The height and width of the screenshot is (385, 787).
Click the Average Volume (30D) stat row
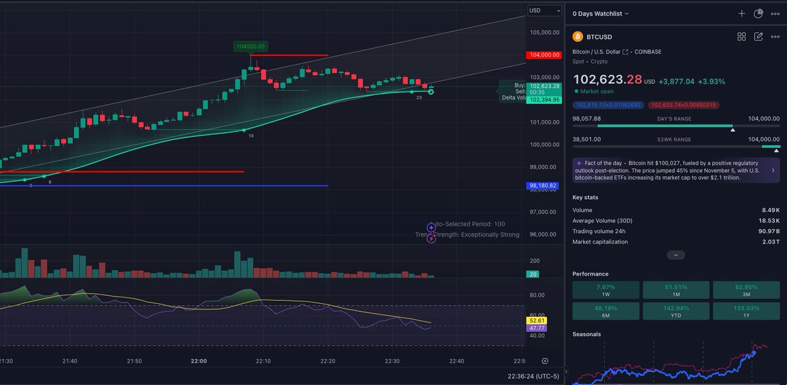coord(676,221)
